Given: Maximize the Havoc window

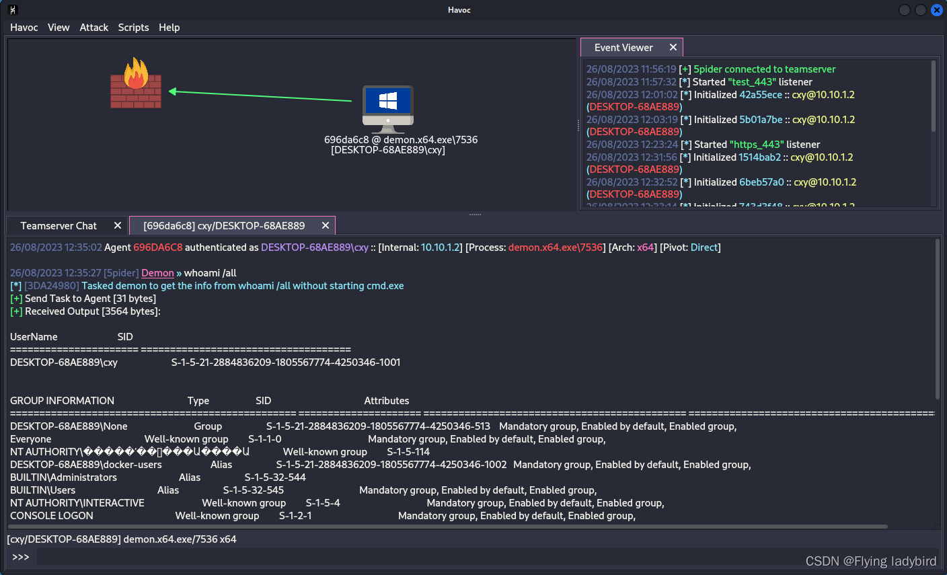Looking at the screenshot, I should click(x=920, y=10).
